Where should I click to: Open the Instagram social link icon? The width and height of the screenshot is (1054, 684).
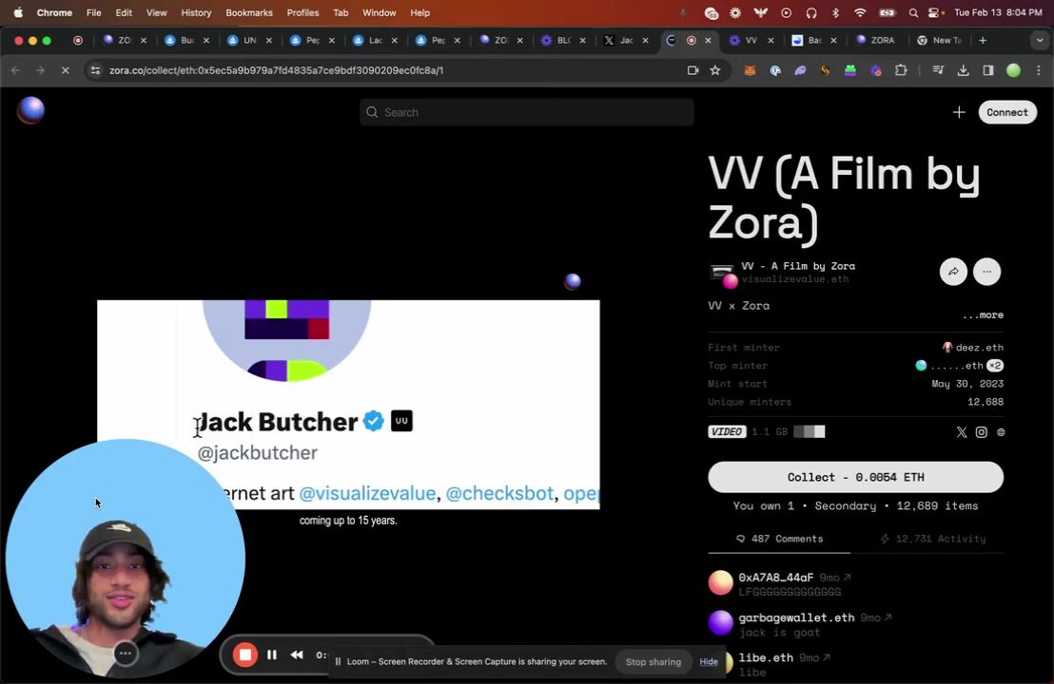pos(982,432)
